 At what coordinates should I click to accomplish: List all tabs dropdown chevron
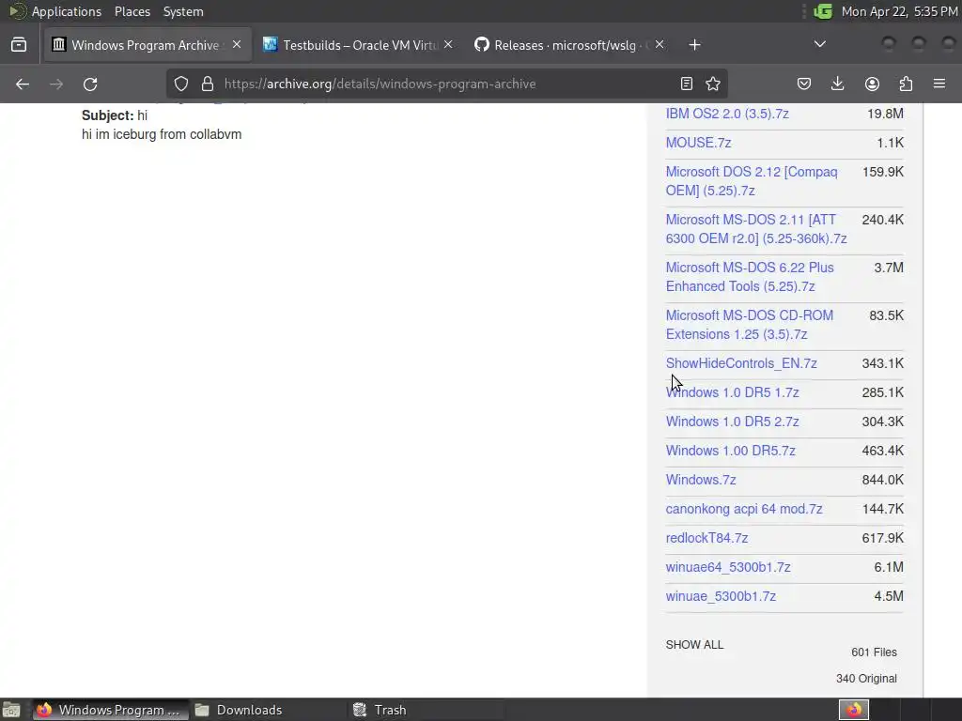click(819, 44)
